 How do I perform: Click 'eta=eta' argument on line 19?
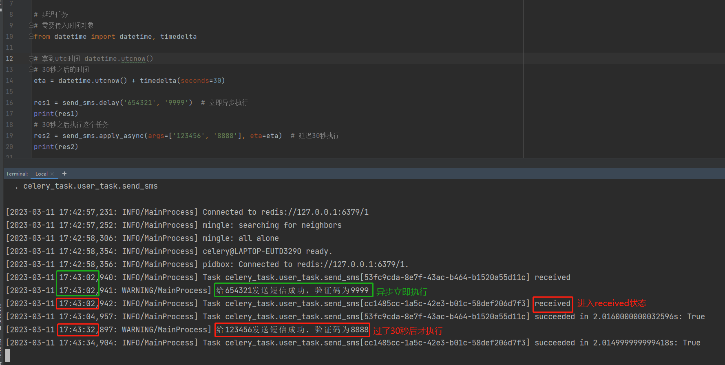tap(264, 136)
